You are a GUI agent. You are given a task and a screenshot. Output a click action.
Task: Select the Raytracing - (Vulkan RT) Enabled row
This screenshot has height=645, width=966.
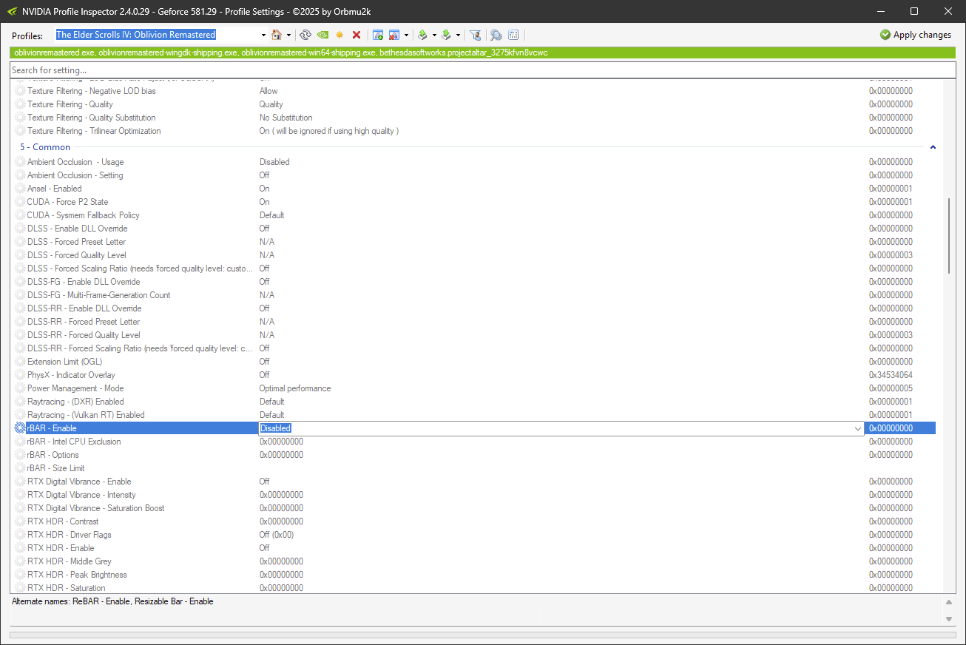point(475,415)
